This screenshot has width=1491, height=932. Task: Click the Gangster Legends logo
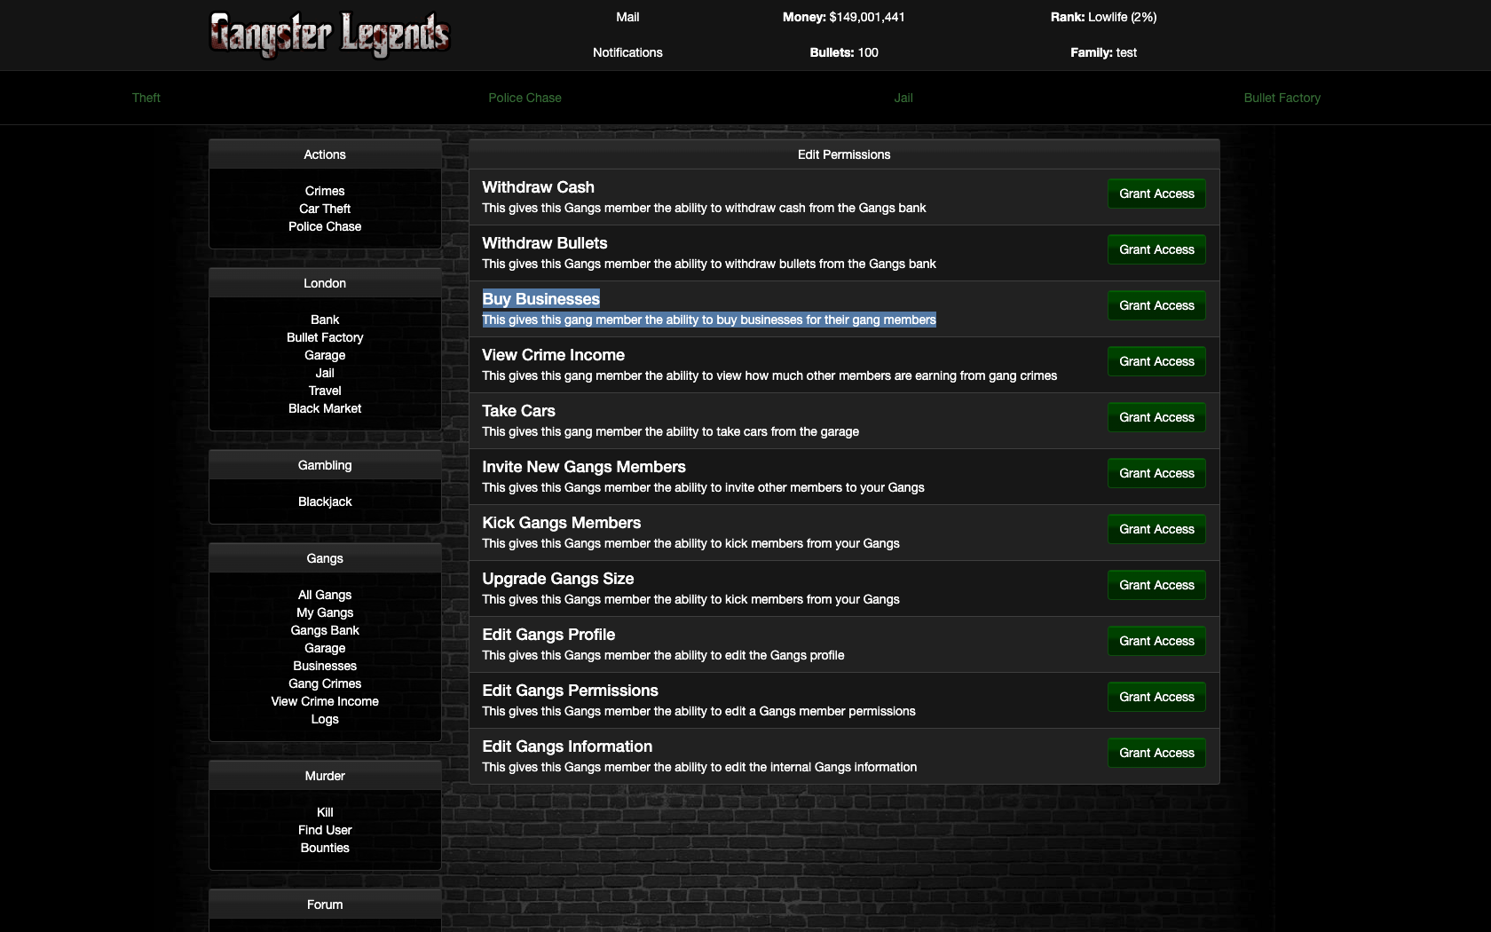(x=329, y=35)
